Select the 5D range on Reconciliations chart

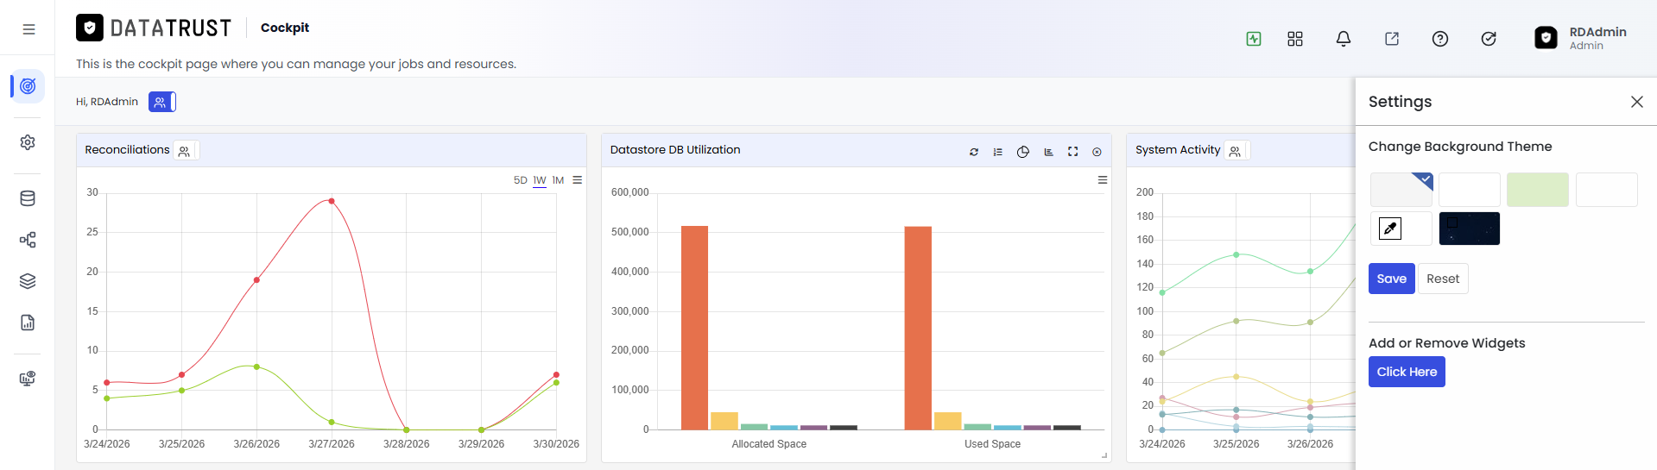521,180
